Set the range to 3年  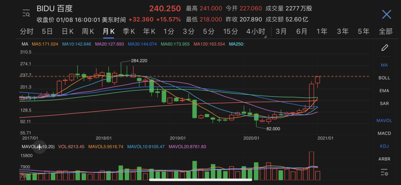pyautogui.click(x=343, y=32)
